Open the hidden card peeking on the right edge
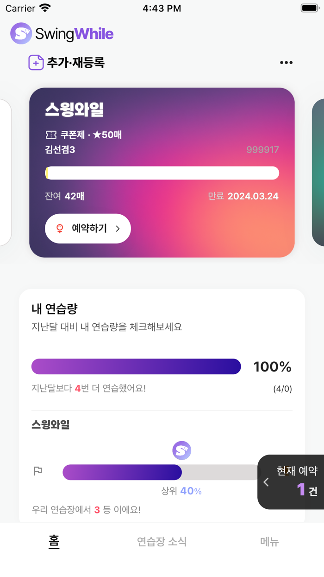The height and width of the screenshot is (577, 324). [319, 173]
